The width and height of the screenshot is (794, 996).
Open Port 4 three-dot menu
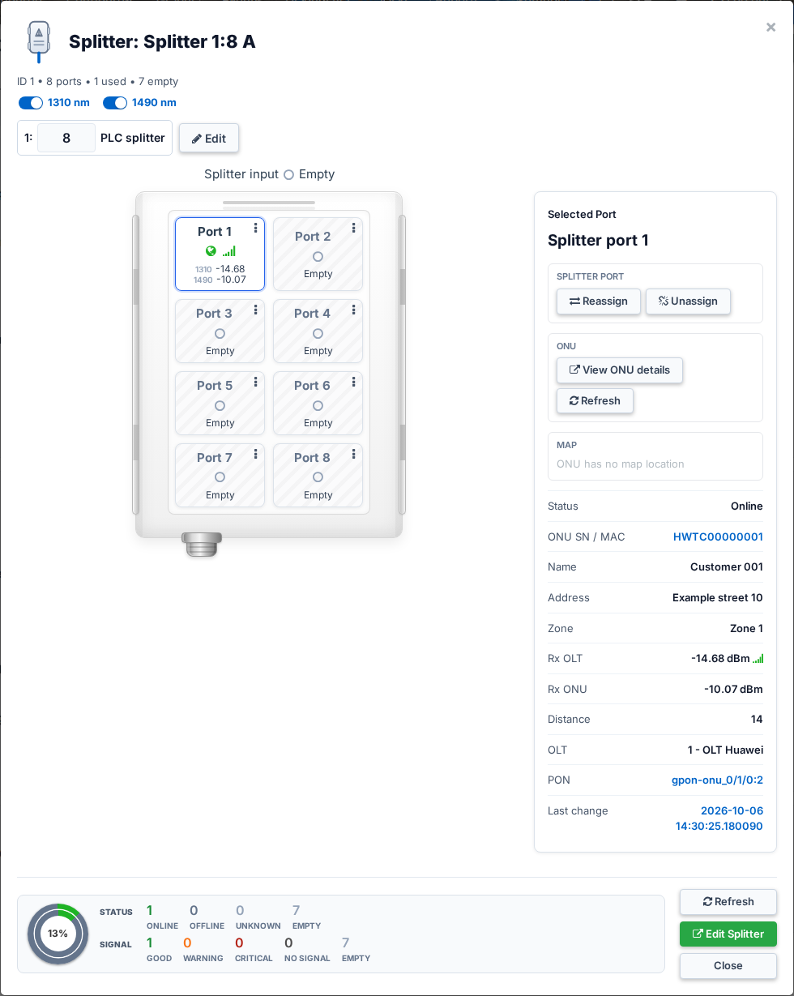[x=353, y=310]
